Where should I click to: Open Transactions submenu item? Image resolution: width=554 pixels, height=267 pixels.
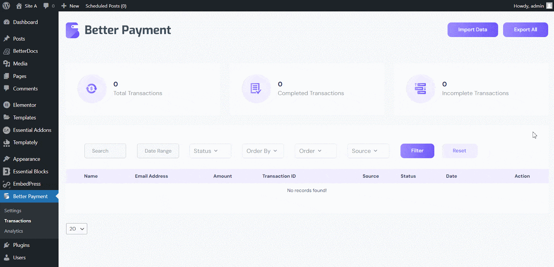pos(18,221)
